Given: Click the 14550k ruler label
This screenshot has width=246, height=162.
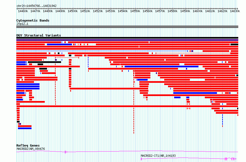Looking at the screenshot, I should [135, 11].
